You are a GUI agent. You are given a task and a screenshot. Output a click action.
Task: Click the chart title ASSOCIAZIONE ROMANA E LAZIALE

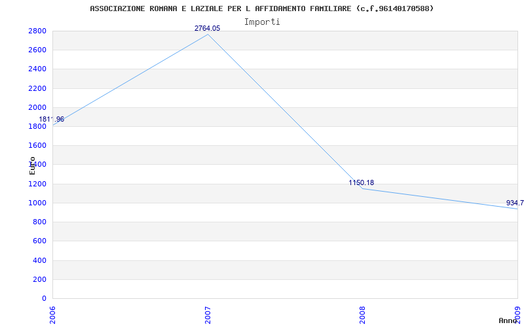pyautogui.click(x=261, y=9)
